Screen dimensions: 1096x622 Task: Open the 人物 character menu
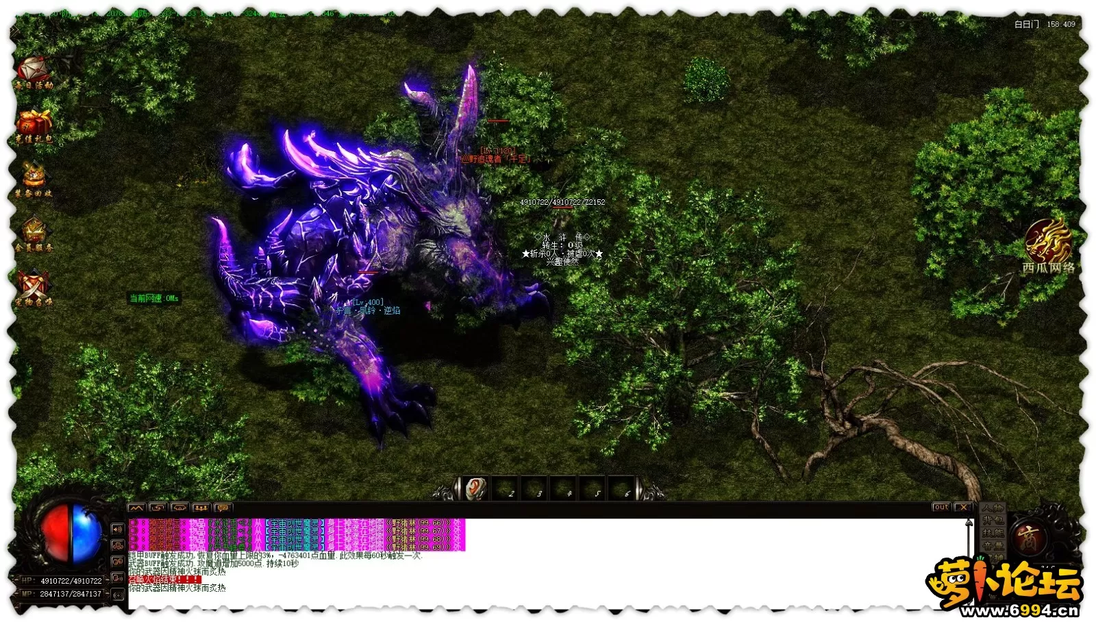pyautogui.click(x=993, y=508)
